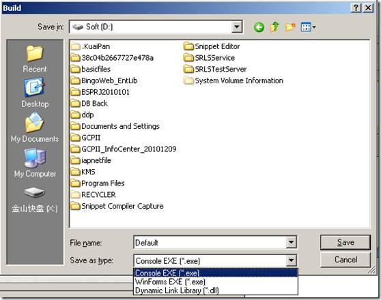
Task: Close the Build dialog
Action: point(368,7)
